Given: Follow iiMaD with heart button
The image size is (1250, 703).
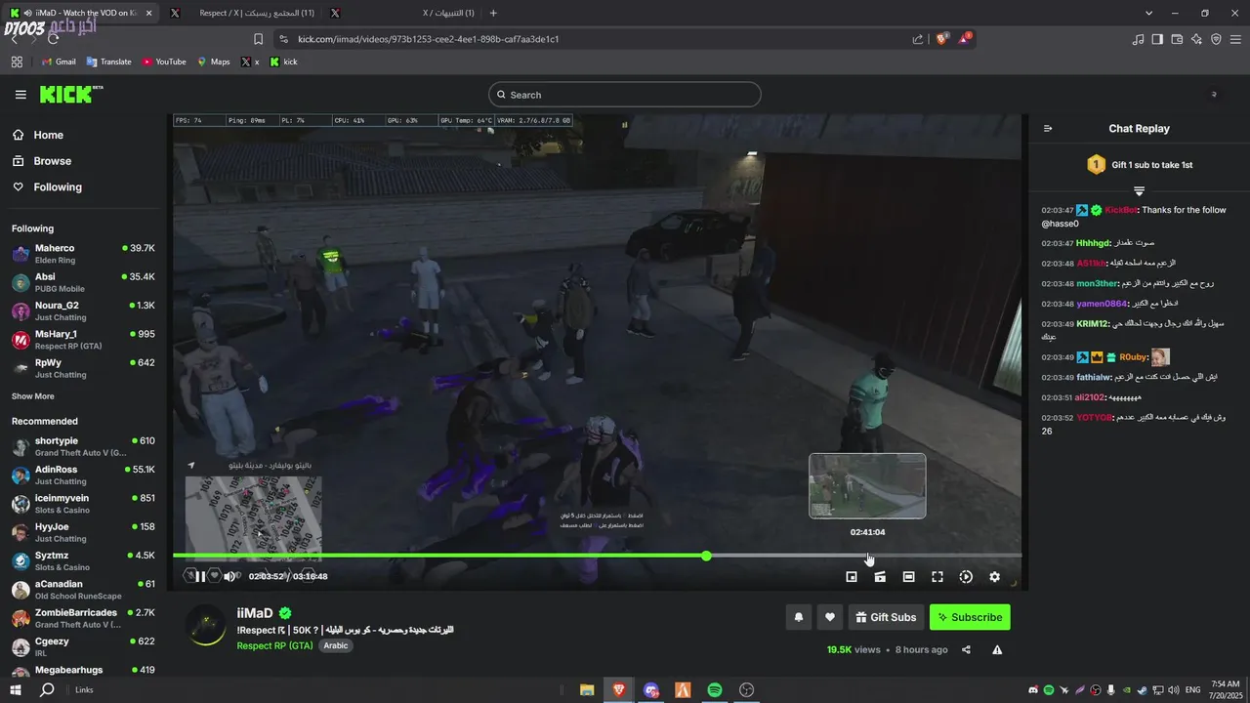Looking at the screenshot, I should 830,617.
